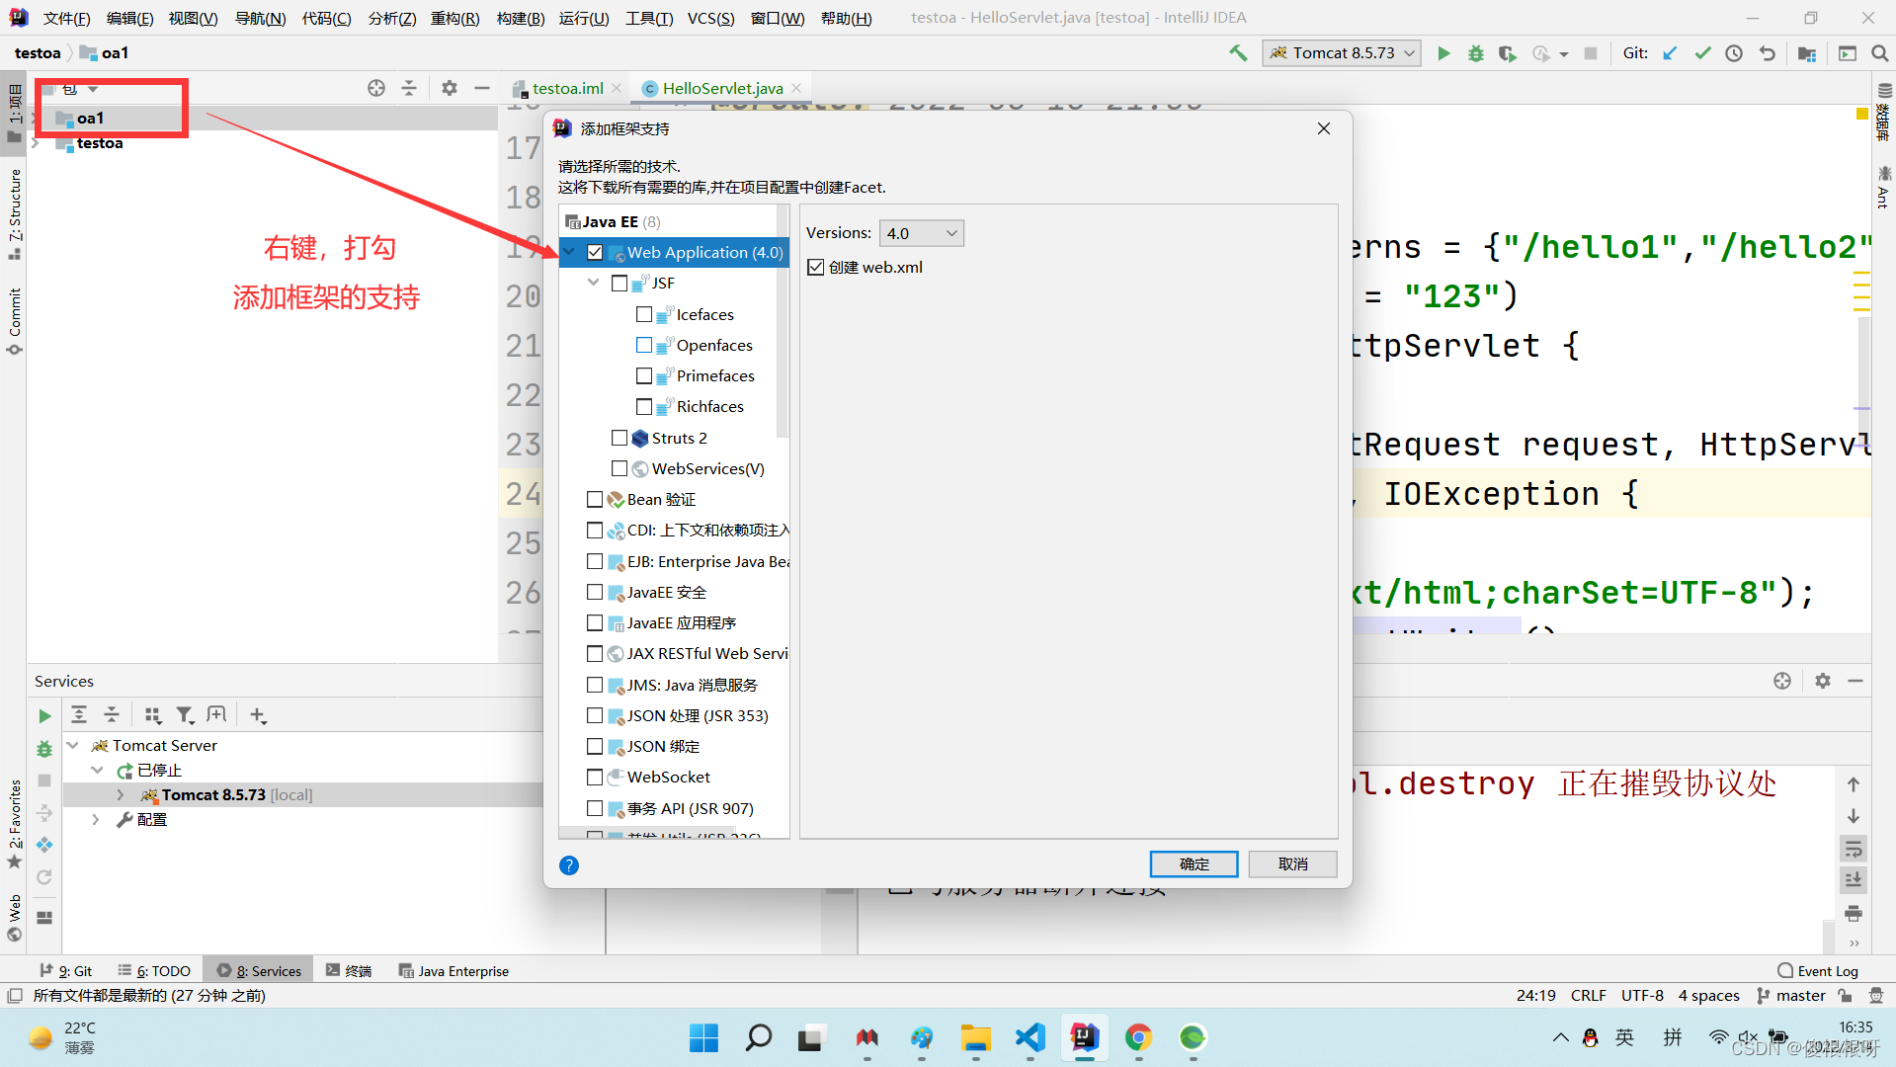This screenshot has height=1067, width=1896.
Task: Run service with green play in Services
Action: tap(44, 715)
